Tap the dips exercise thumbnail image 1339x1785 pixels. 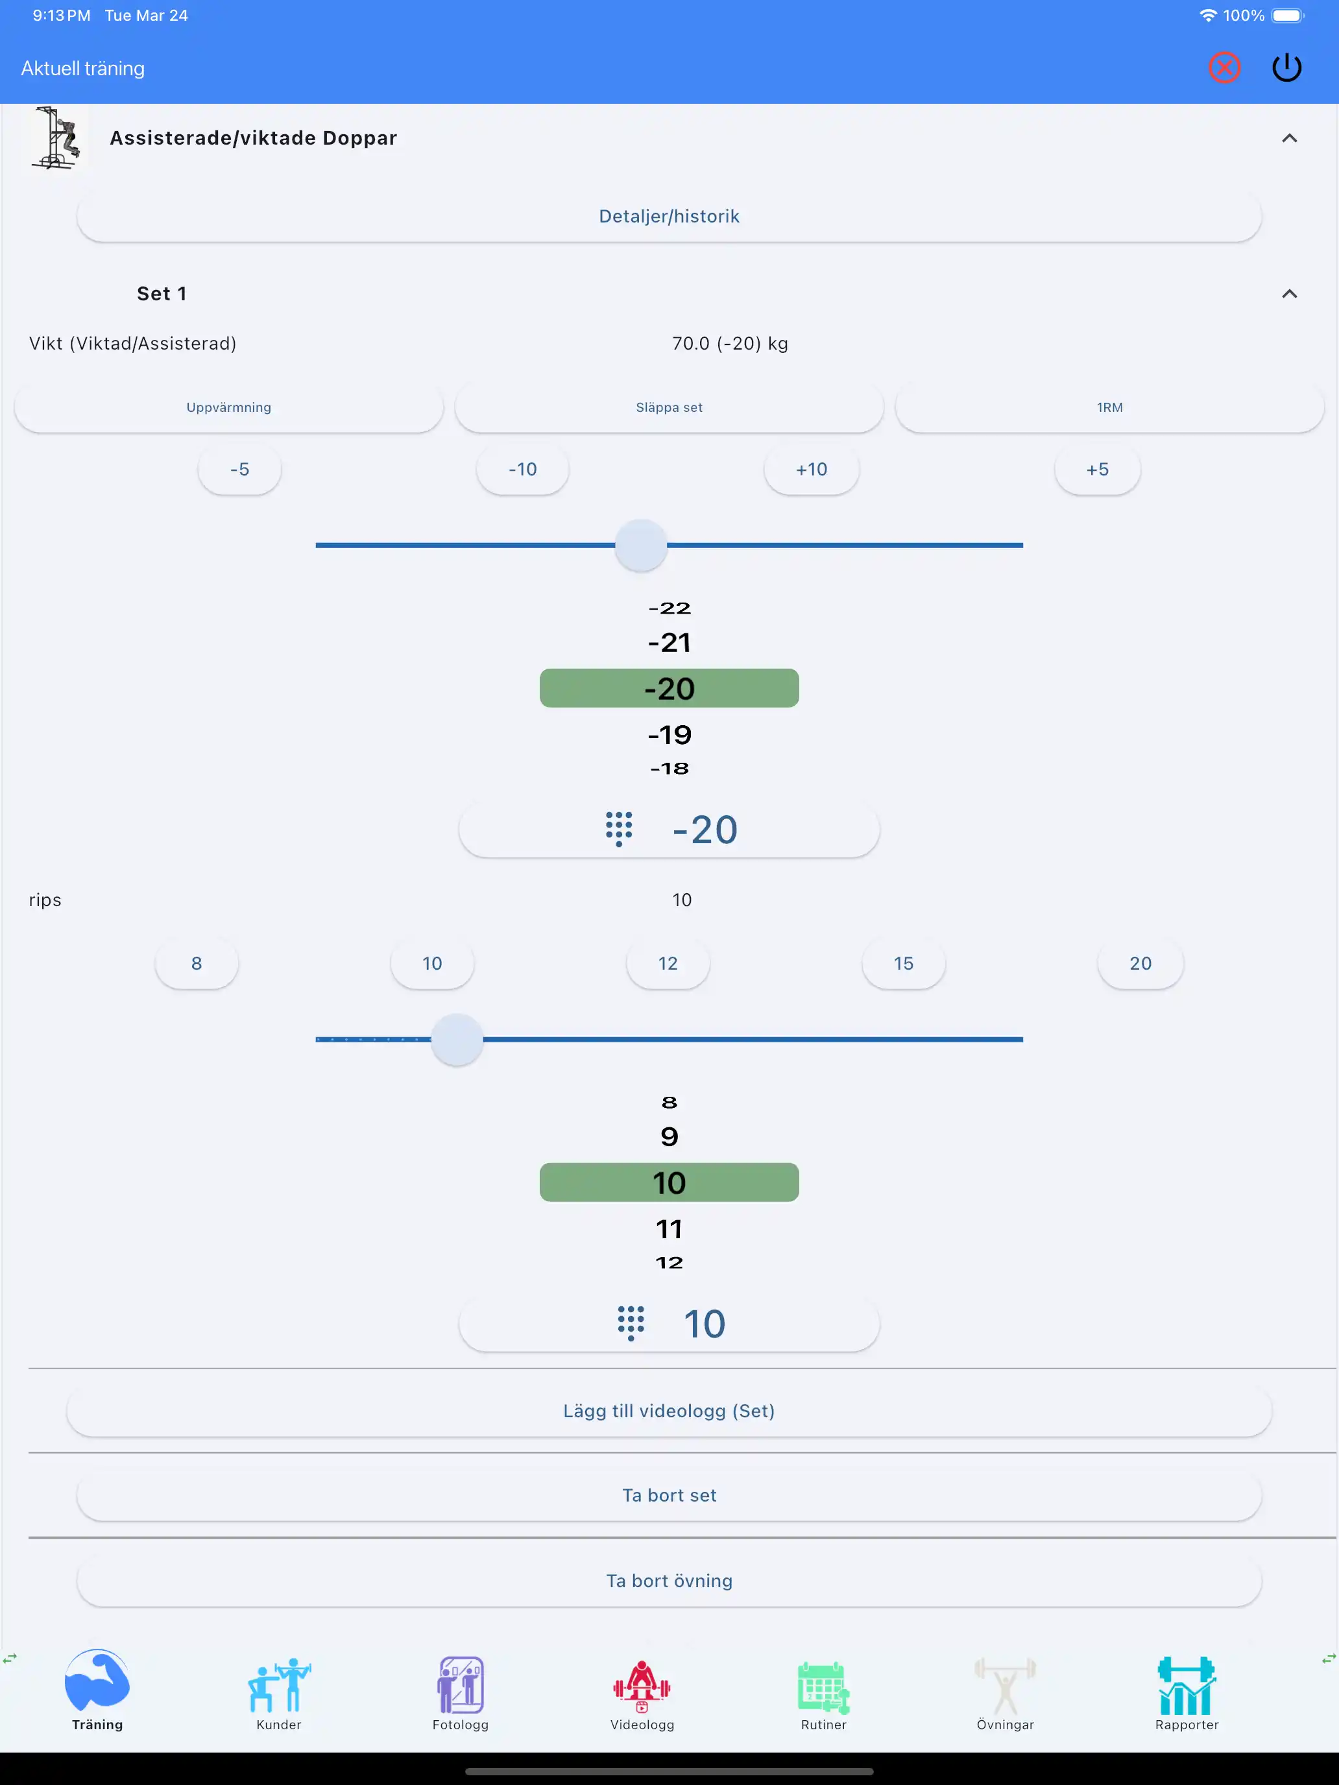[x=55, y=138]
